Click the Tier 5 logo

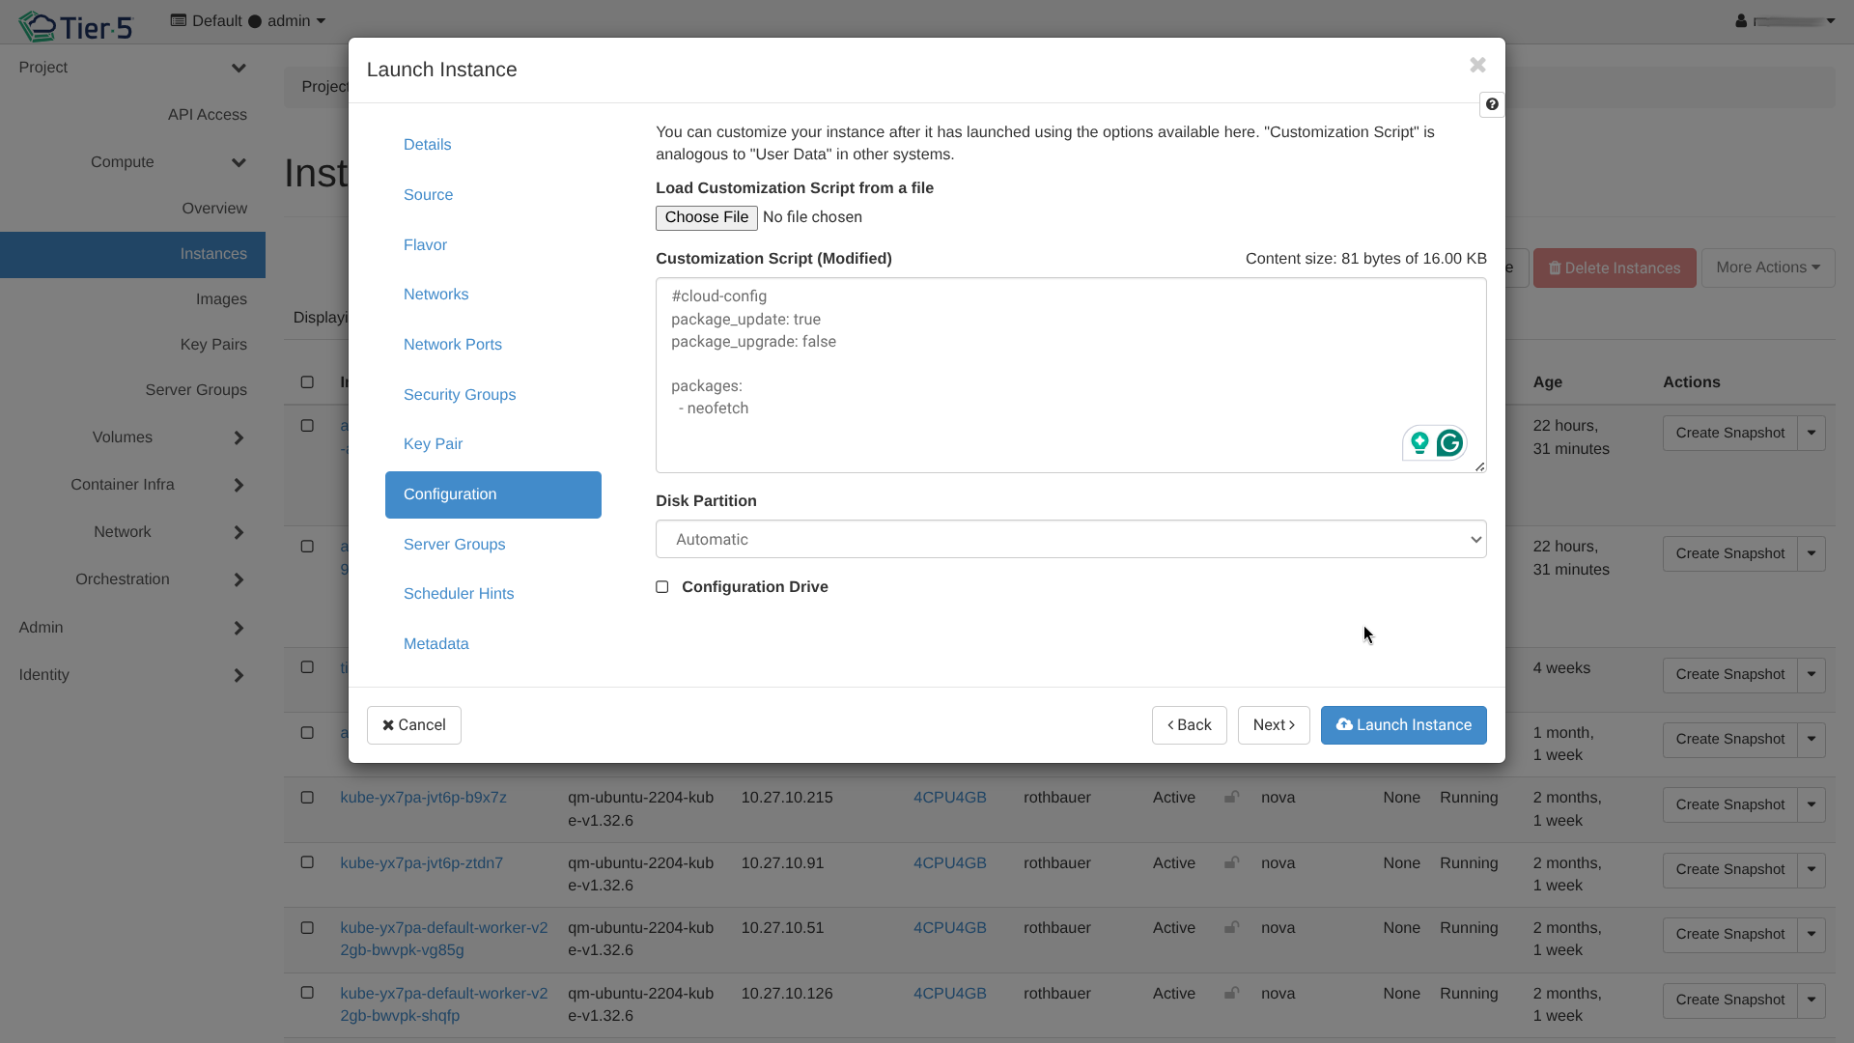tap(75, 26)
